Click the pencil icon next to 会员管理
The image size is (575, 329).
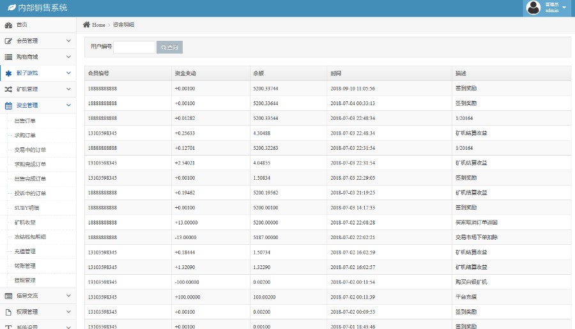pyautogui.click(x=8, y=41)
